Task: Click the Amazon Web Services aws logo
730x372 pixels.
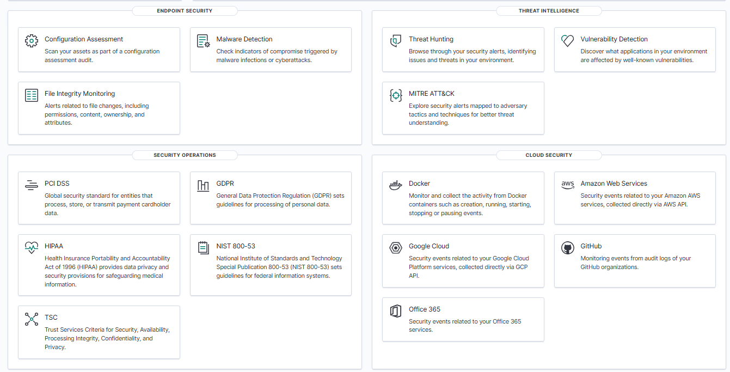Action: point(568,185)
